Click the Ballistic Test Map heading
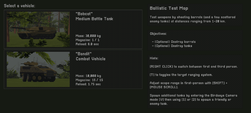Image resolution: width=251 pixels, height=113 pixels. pos(169,8)
